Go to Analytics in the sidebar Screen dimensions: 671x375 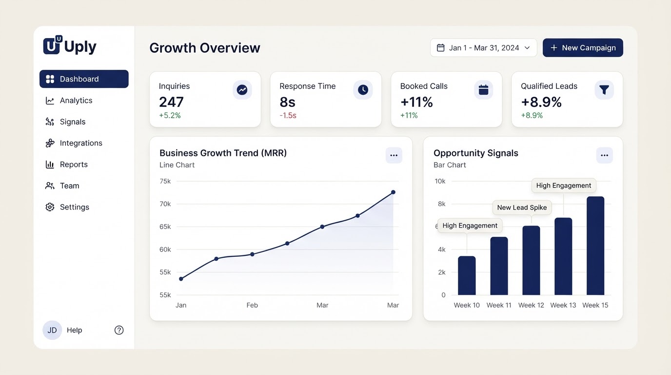[84, 101]
